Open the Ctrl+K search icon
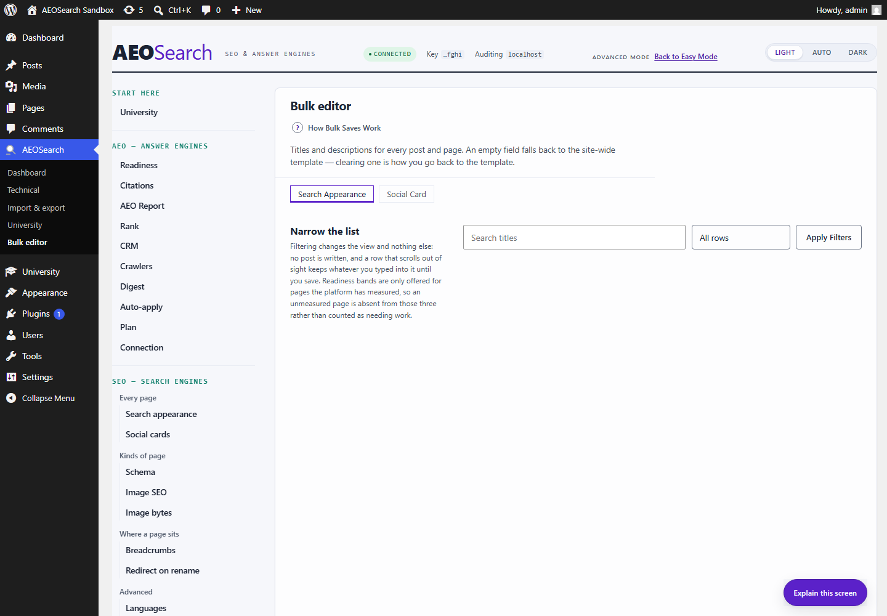Screen dimensions: 887x616 click(158, 10)
